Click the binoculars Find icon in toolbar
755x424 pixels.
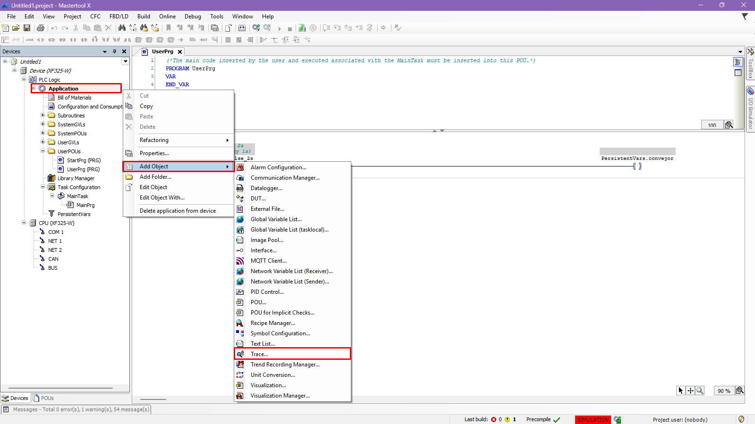[x=122, y=28]
